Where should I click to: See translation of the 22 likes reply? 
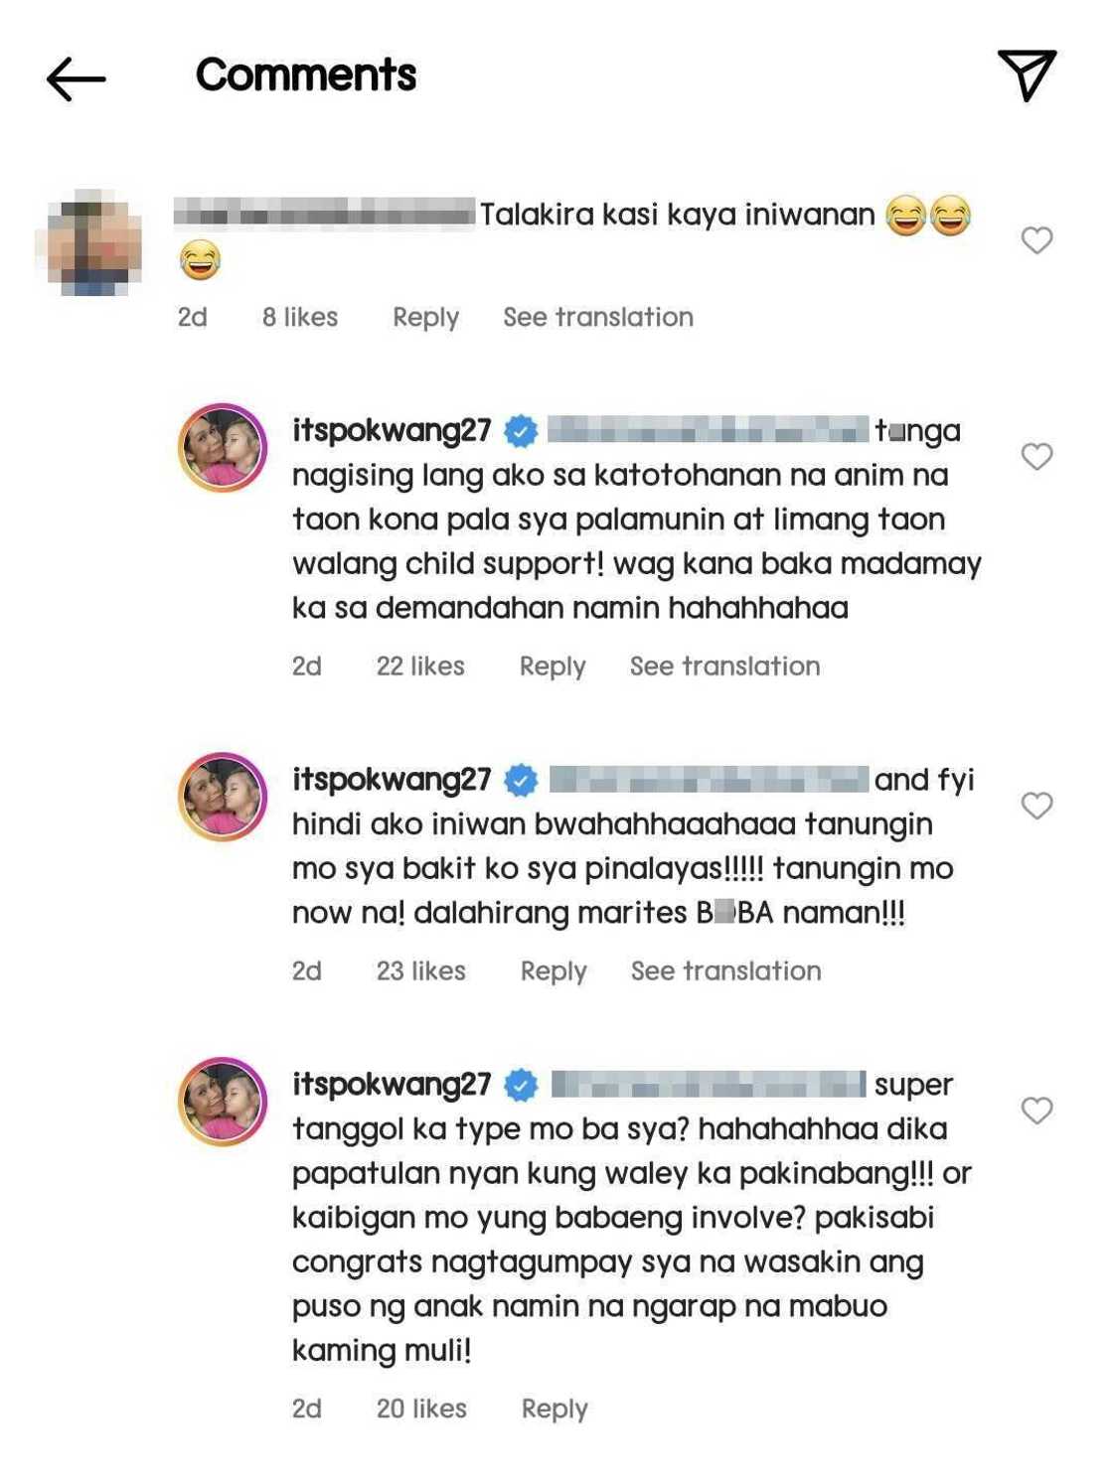click(725, 666)
